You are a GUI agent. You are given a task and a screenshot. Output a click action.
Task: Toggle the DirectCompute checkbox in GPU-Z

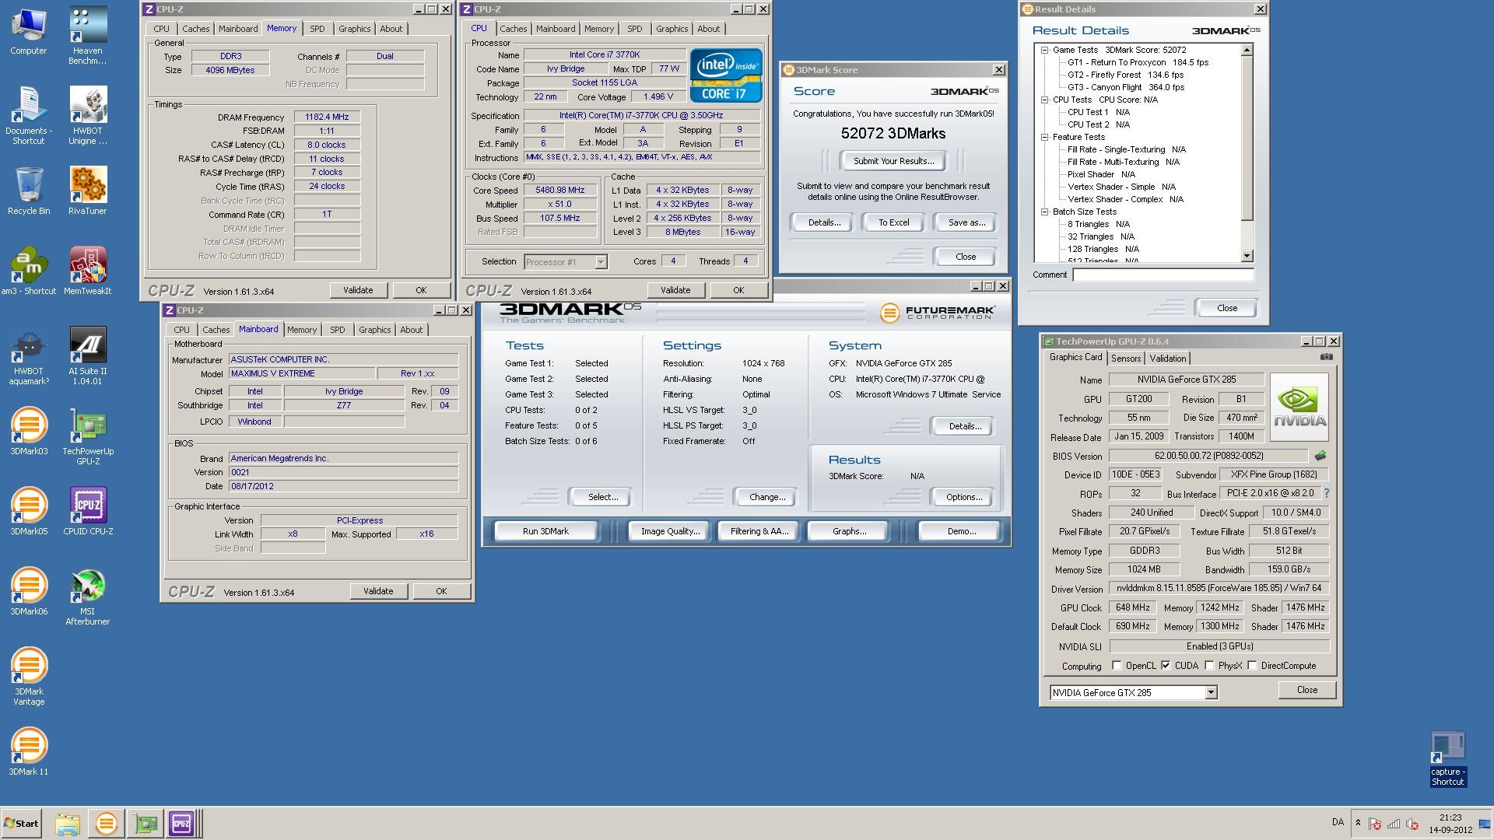pos(1252,666)
